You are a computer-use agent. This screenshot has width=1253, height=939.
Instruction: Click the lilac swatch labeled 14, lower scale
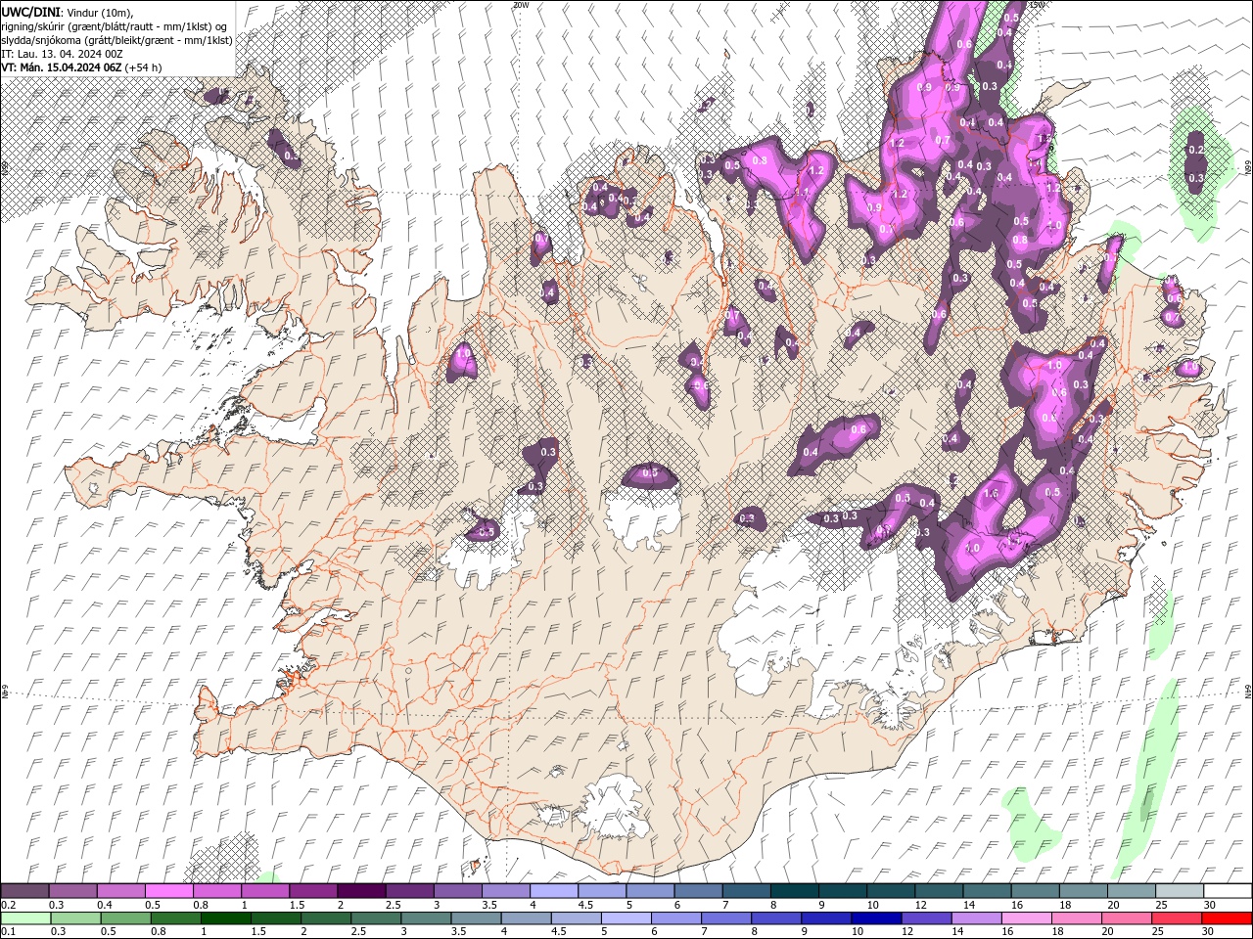[976, 918]
